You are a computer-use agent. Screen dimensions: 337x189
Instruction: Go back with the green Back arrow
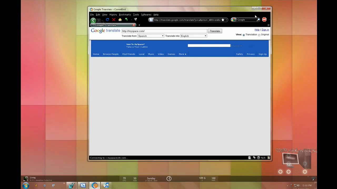[x=93, y=20]
